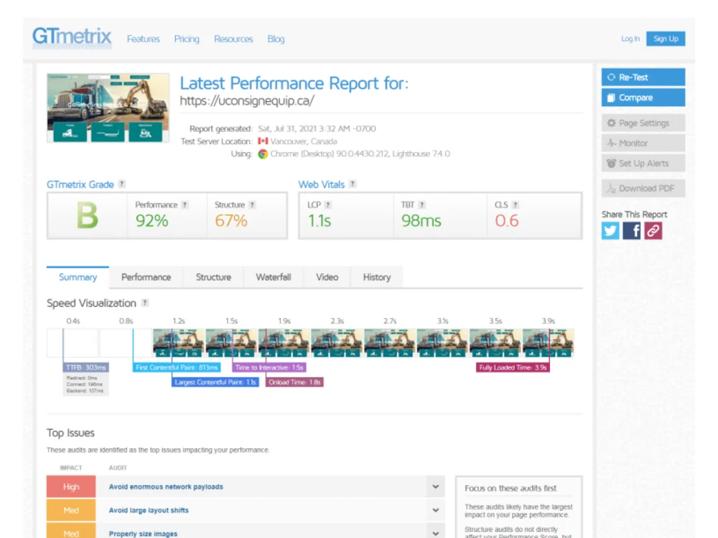Click the Compare button
718x538 pixels.
click(643, 98)
